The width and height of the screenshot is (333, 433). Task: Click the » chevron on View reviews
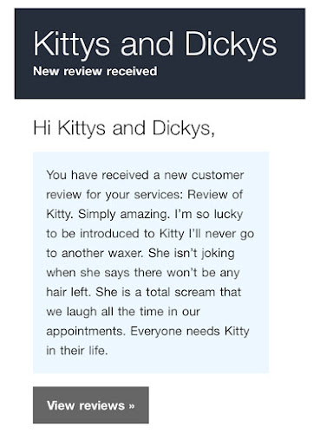pos(132,406)
